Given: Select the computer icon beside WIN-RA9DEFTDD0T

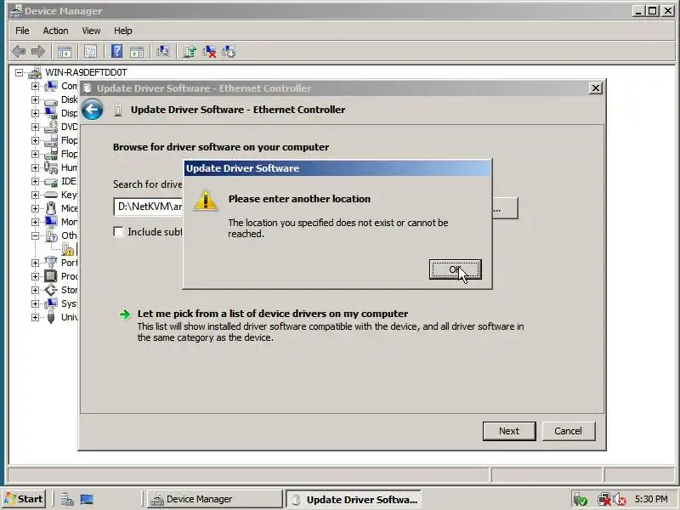Looking at the screenshot, I should [x=35, y=72].
